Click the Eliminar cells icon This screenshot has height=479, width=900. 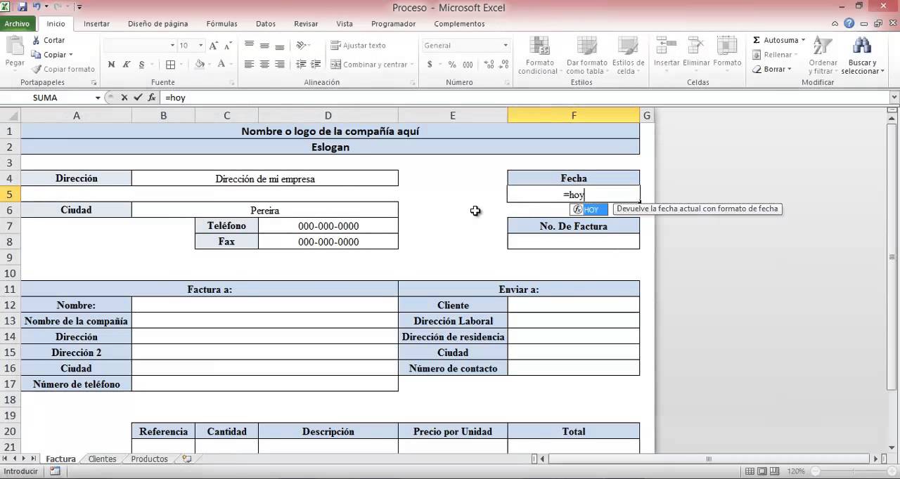click(696, 46)
